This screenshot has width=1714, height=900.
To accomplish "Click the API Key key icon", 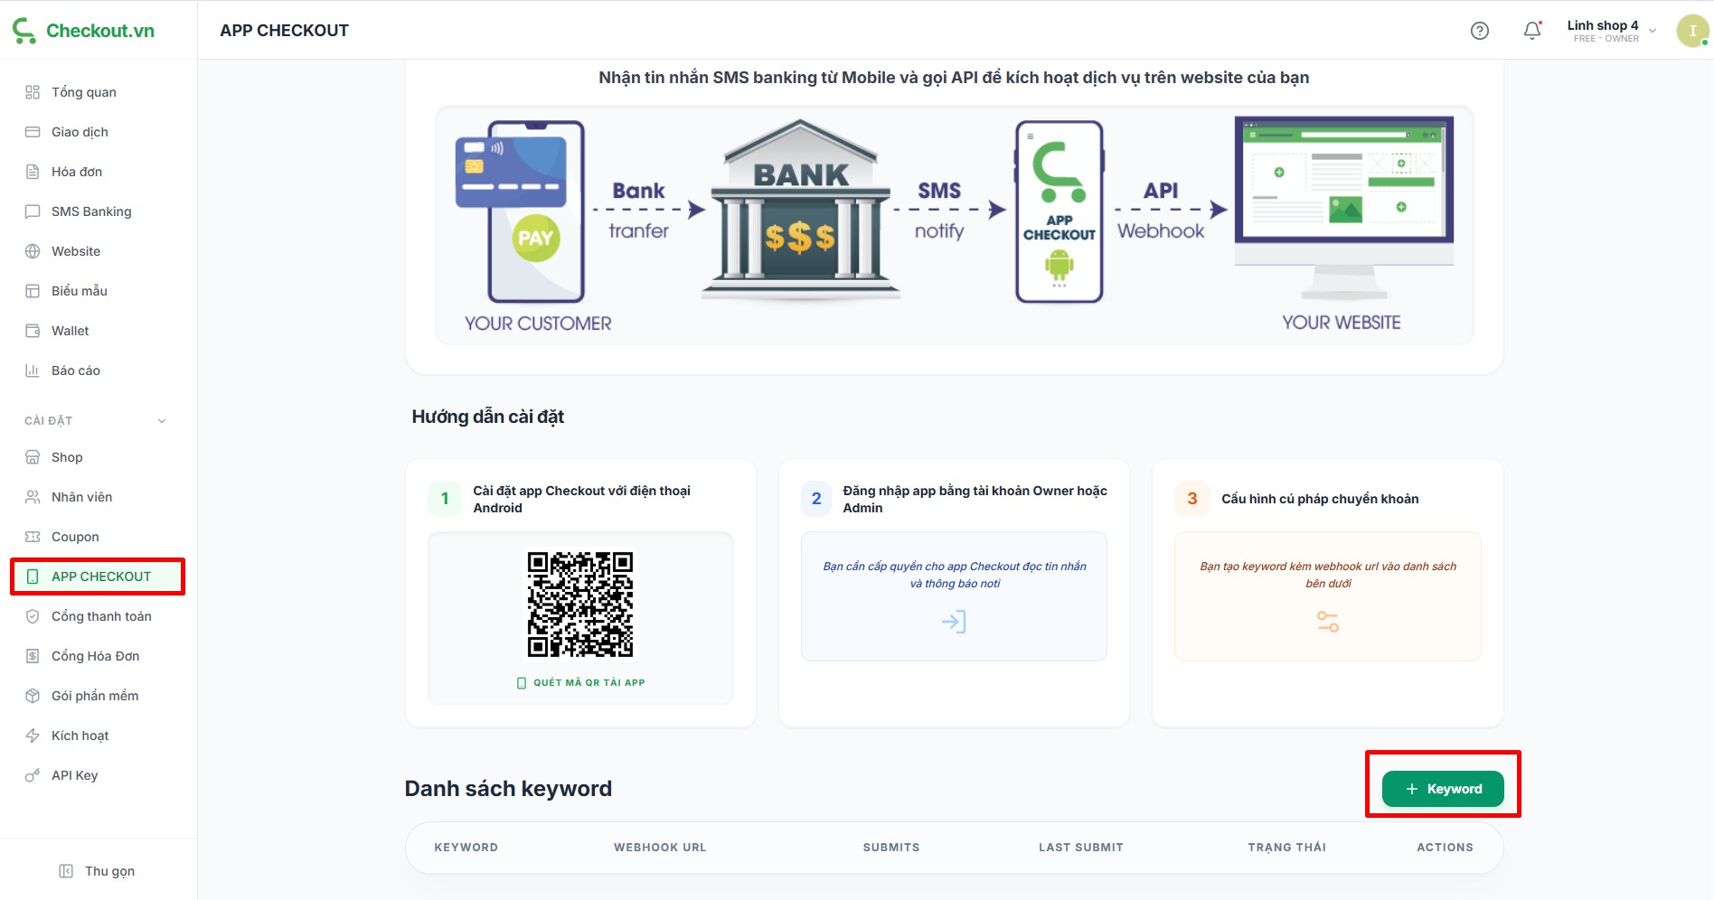I will point(33,775).
